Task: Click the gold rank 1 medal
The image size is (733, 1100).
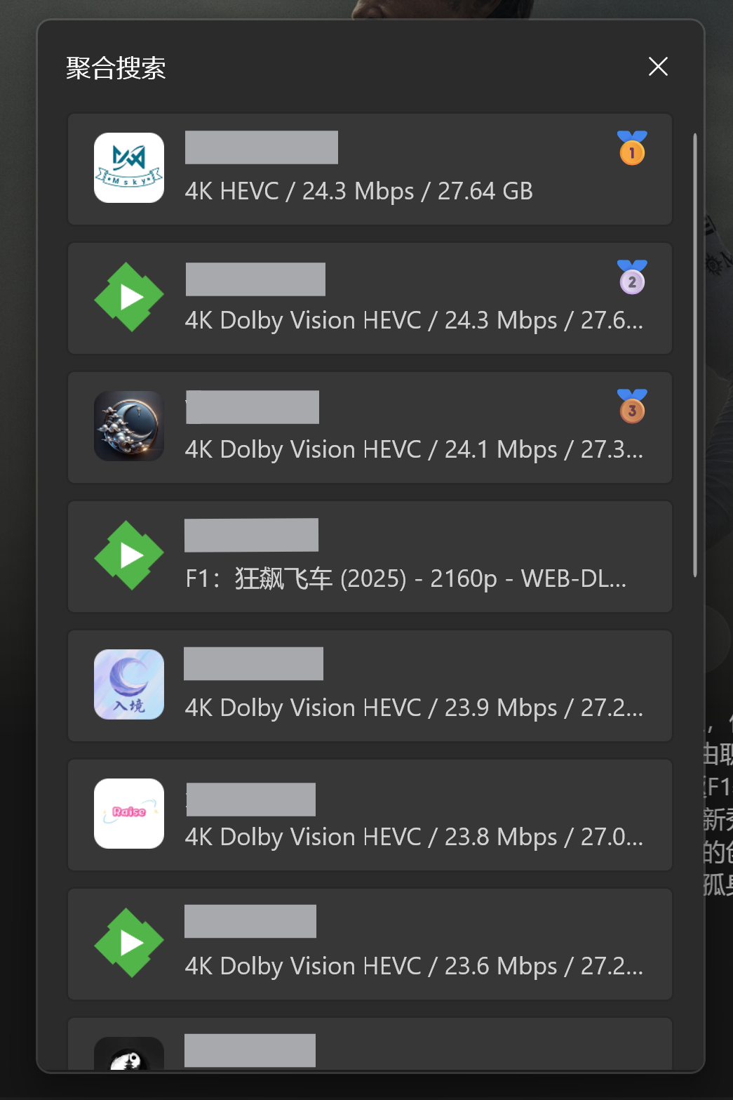Action: coord(632,148)
